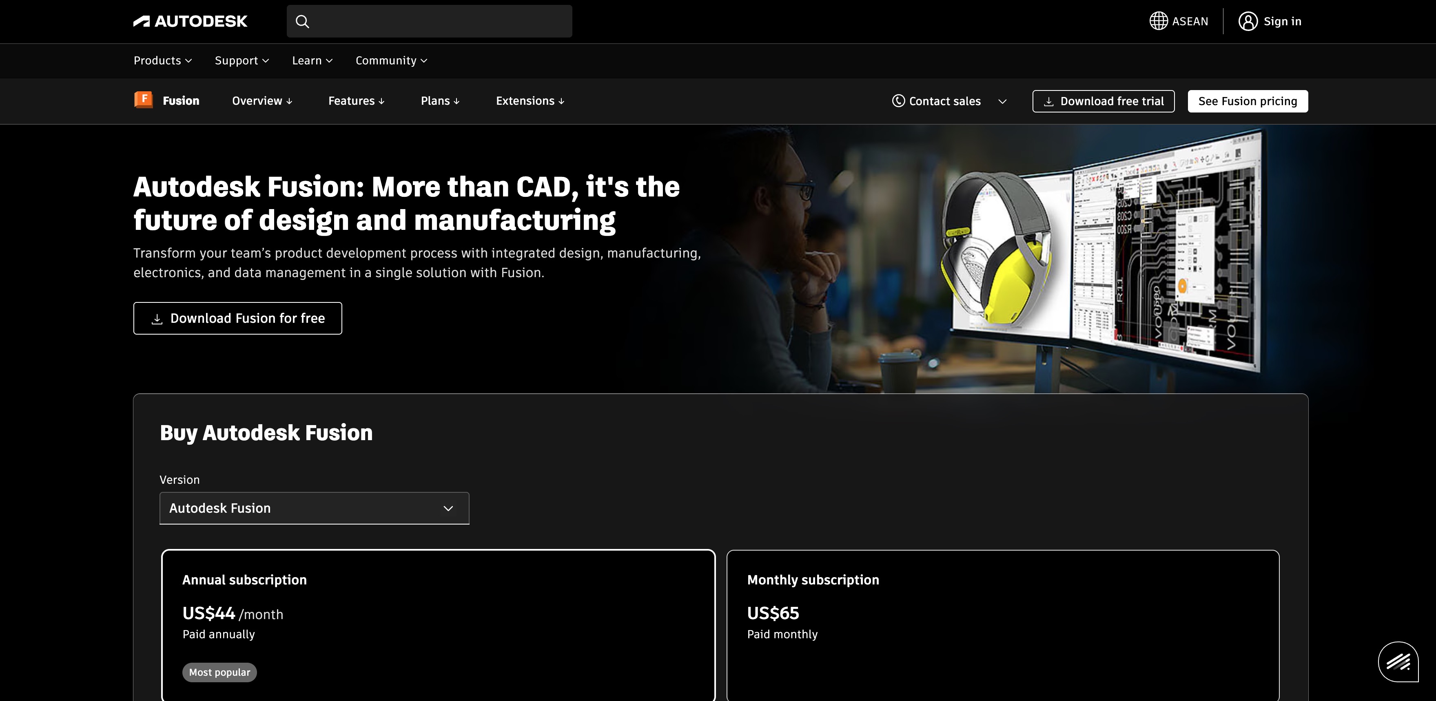Jump to the Features section
Image resolution: width=1436 pixels, height=701 pixels.
(x=356, y=101)
